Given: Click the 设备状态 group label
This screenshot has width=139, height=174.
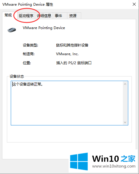Looking at the screenshot, I should (x=17, y=76).
